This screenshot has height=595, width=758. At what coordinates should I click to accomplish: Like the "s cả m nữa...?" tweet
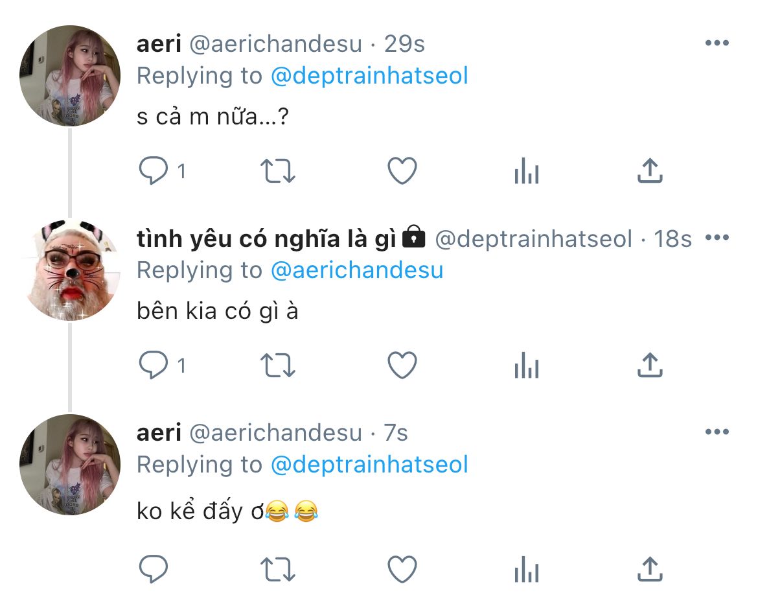point(402,172)
